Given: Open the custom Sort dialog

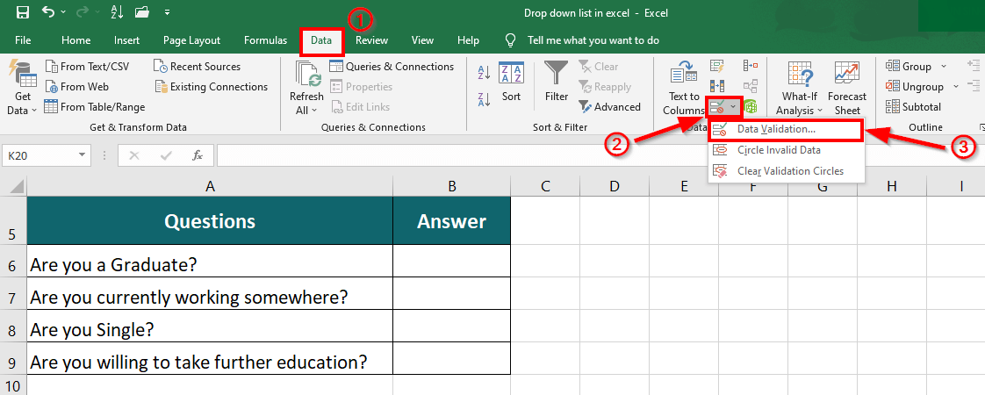Looking at the screenshot, I should (511, 82).
